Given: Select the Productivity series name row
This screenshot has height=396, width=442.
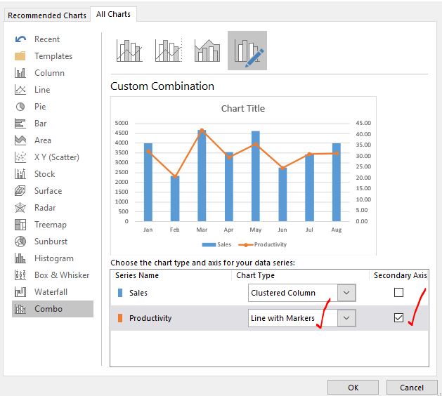Looking at the screenshot, I should click(x=150, y=318).
